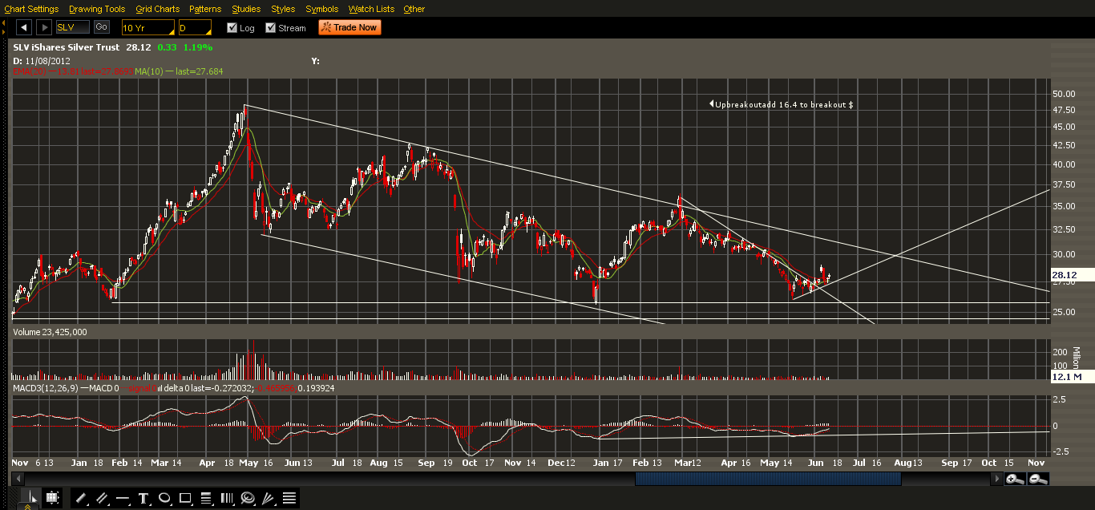Activate the crosshair grid selection tool
This screenshot has height=510, width=1095.
click(x=52, y=497)
